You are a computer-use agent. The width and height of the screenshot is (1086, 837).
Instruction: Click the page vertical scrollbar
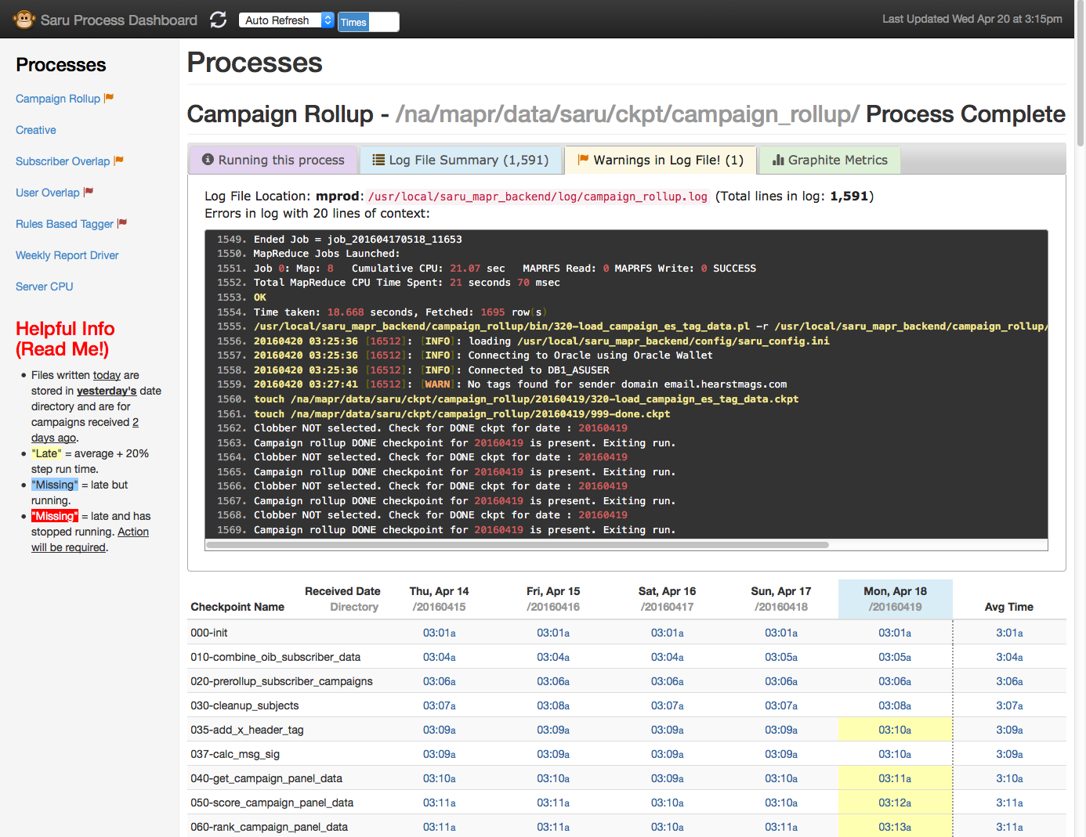1081,74
